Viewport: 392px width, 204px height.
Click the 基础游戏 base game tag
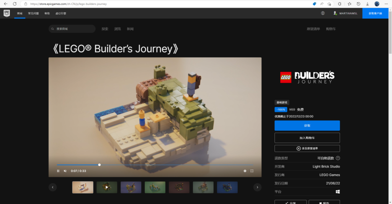point(282,103)
